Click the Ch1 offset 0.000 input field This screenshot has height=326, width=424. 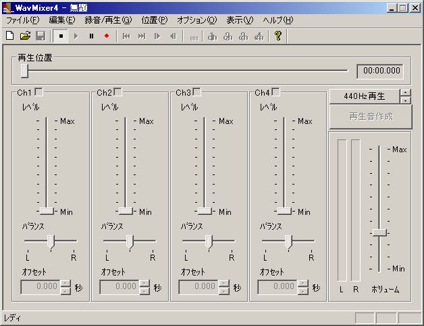(x=41, y=287)
